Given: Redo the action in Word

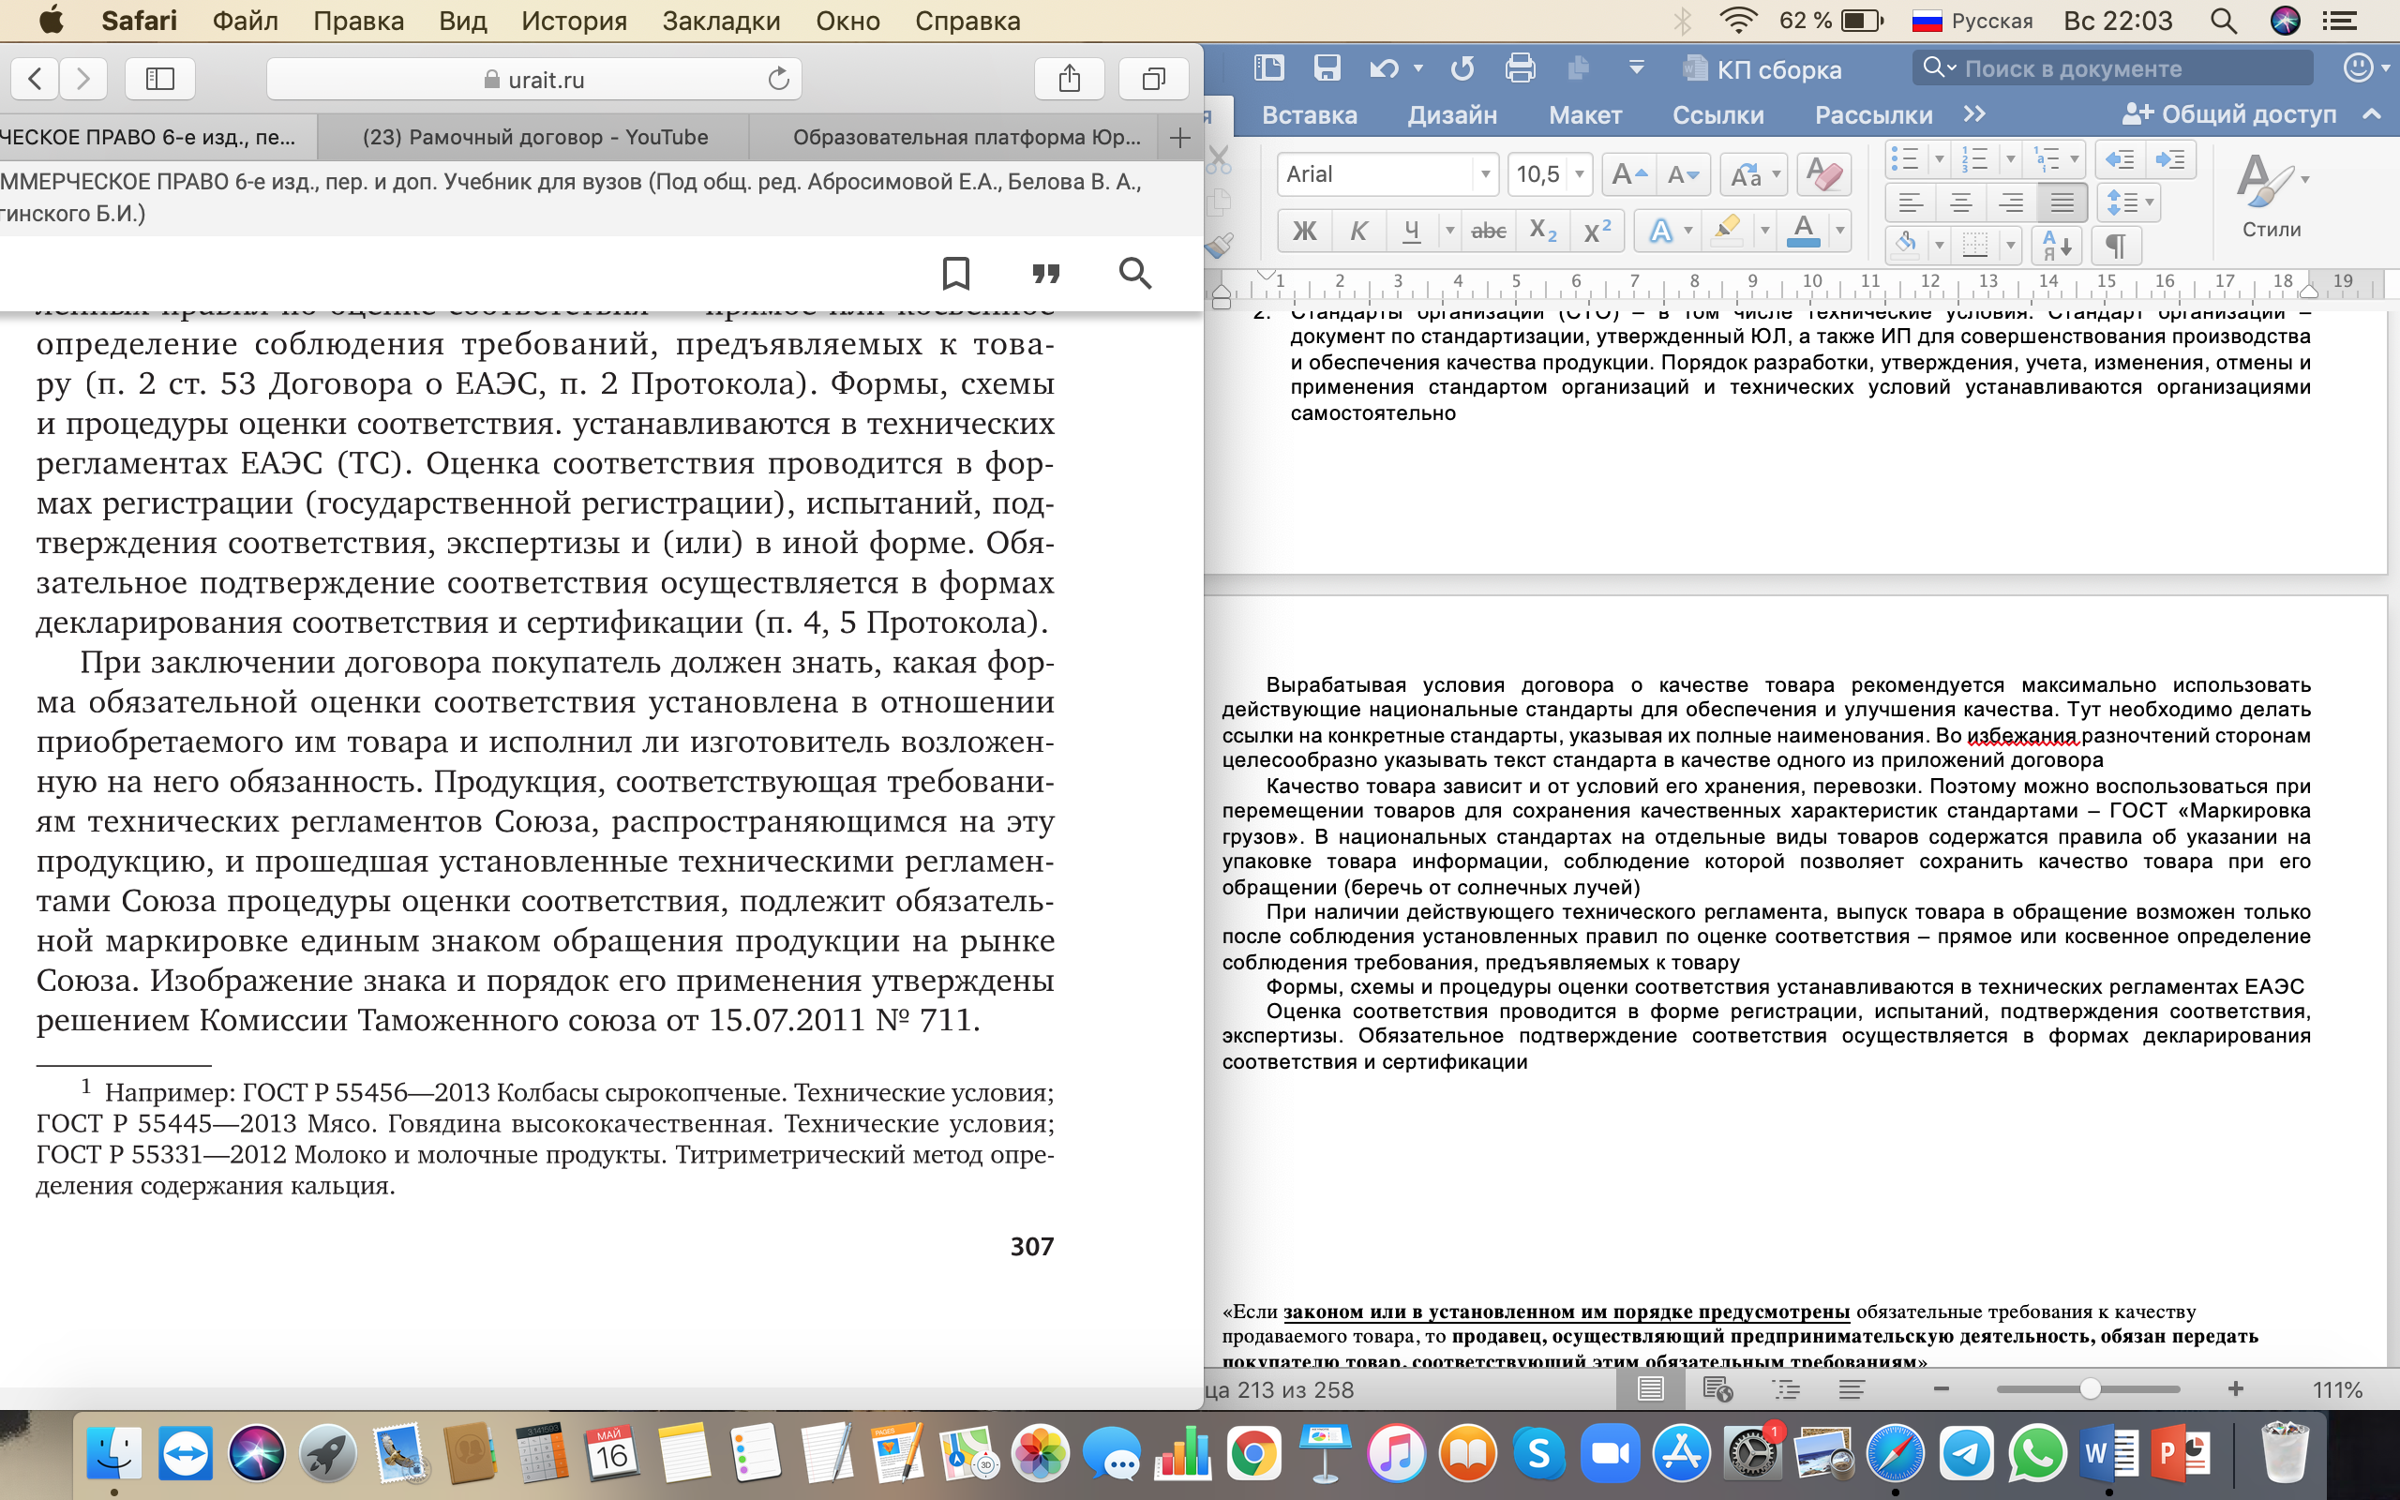Looking at the screenshot, I should 1462,68.
